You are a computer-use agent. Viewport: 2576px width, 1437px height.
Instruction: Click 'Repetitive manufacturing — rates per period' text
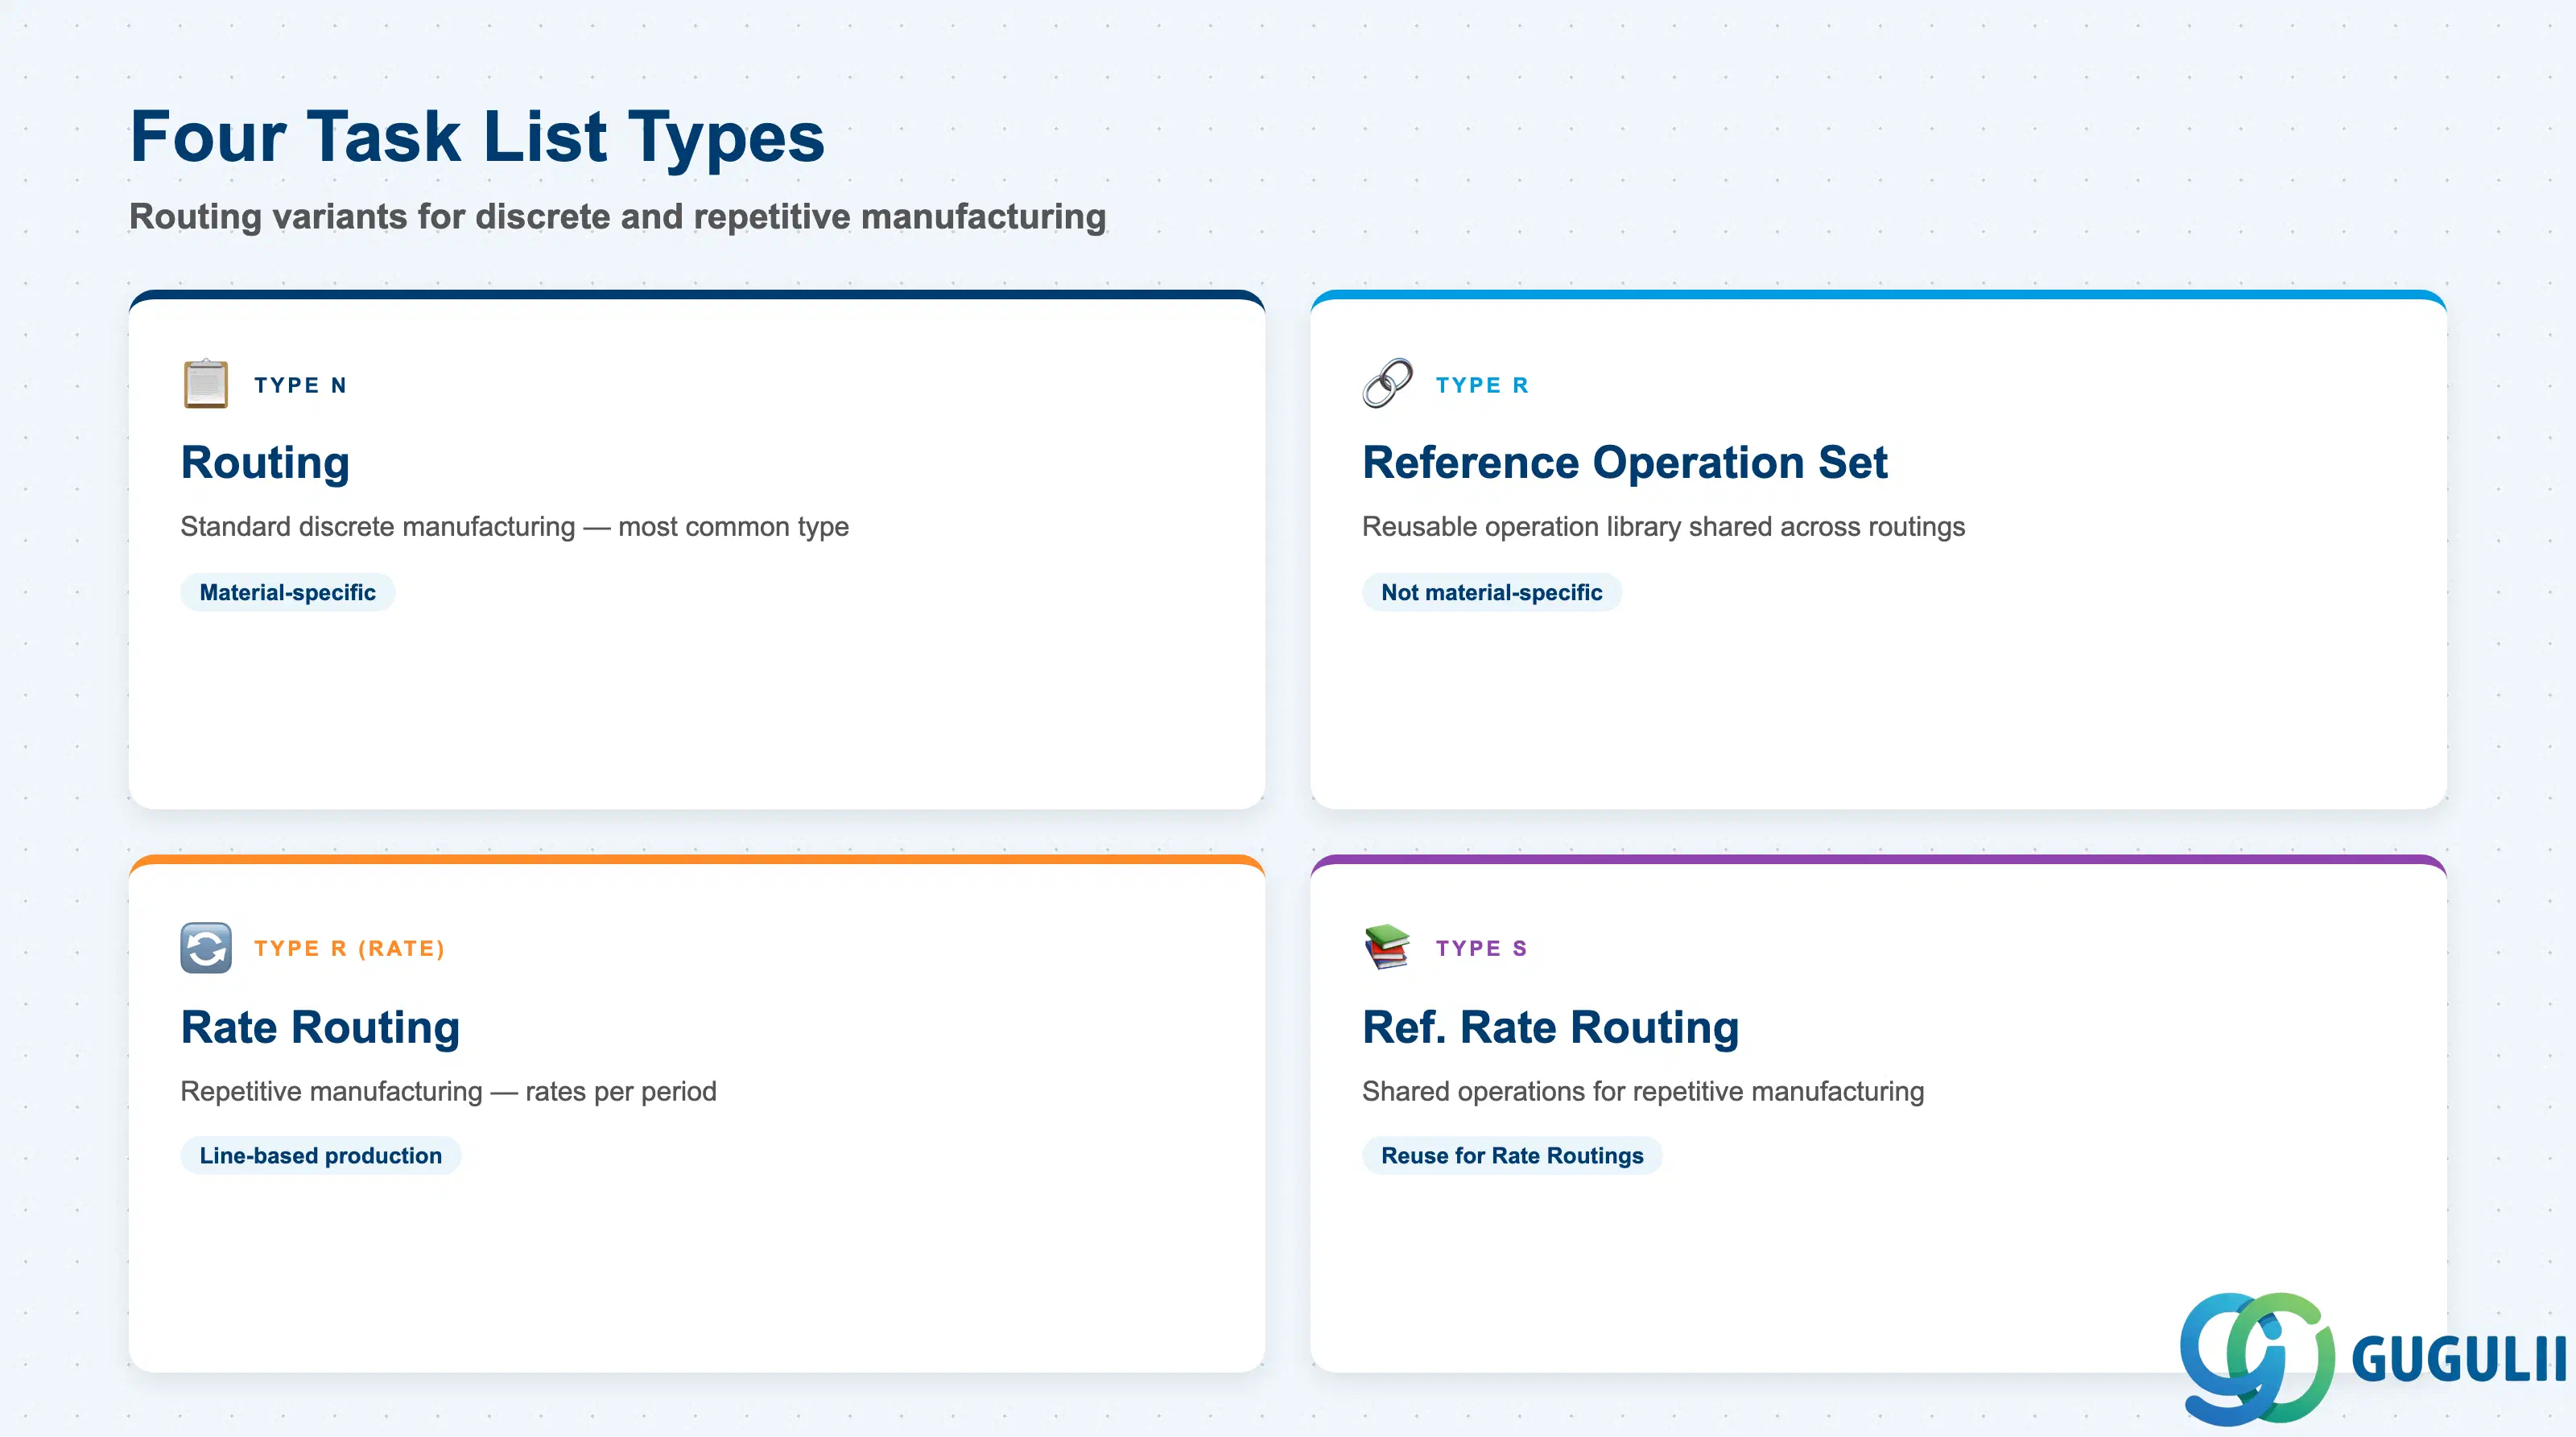[448, 1091]
